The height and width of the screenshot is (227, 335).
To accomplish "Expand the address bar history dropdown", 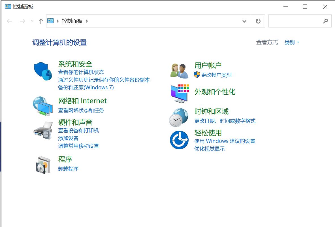I will (x=244, y=21).
